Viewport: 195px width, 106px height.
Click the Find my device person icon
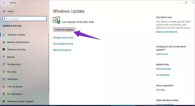[x=4, y=86]
